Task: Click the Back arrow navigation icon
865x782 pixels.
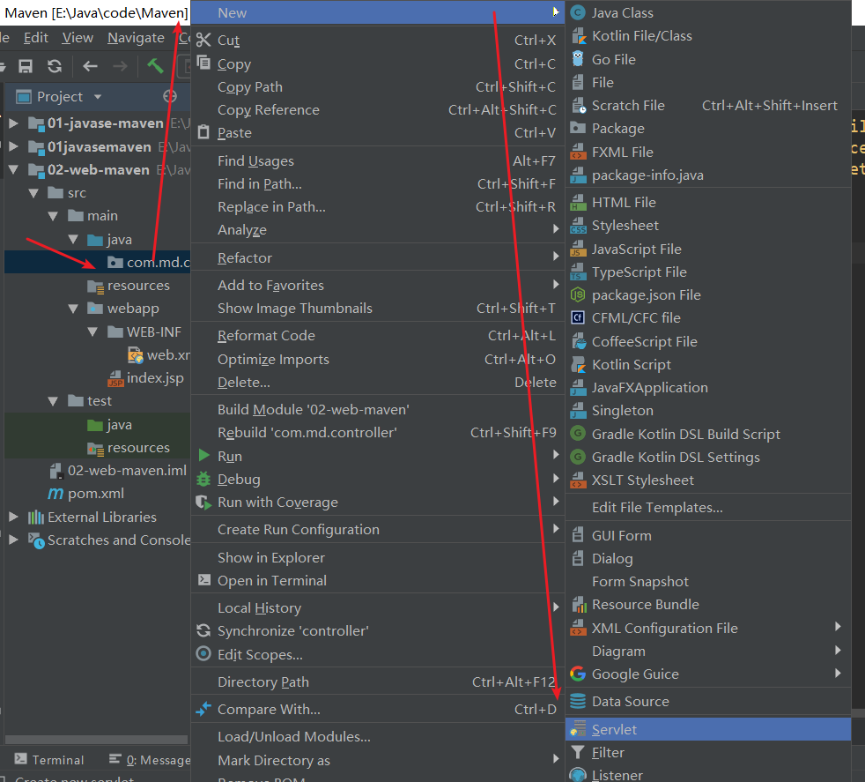Action: pos(90,66)
